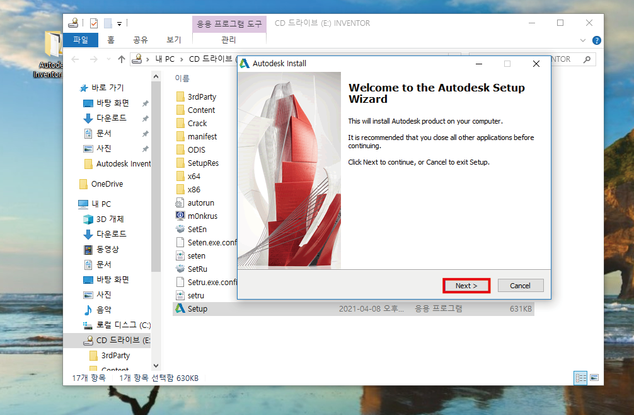Image resolution: width=634 pixels, height=415 pixels.
Task: Click Next in the Autodesk Setup Wizard
Action: pos(466,286)
